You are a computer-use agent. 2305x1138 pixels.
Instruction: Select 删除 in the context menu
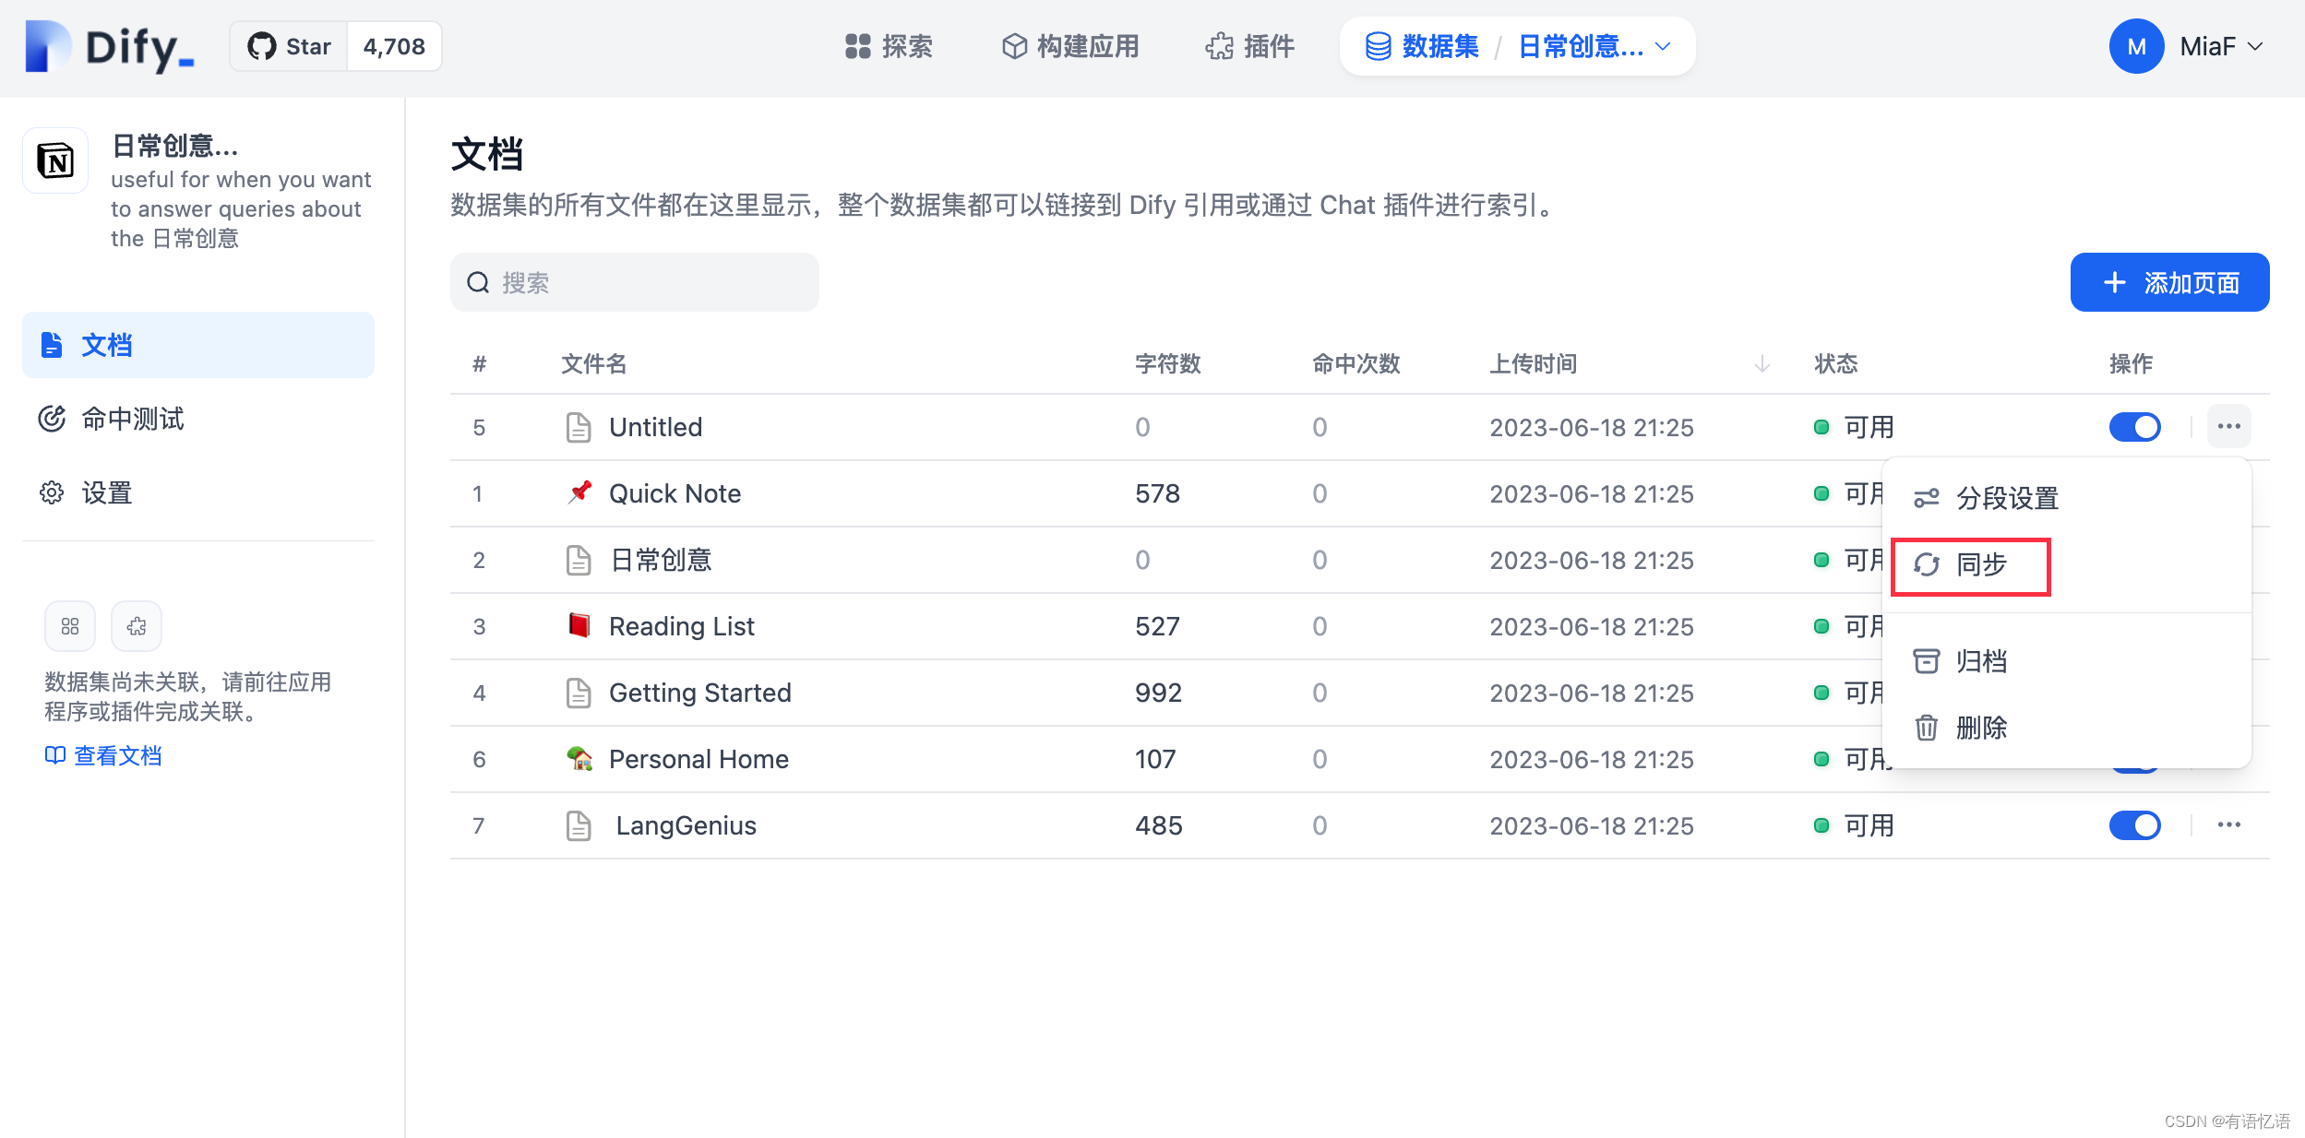click(2067, 728)
